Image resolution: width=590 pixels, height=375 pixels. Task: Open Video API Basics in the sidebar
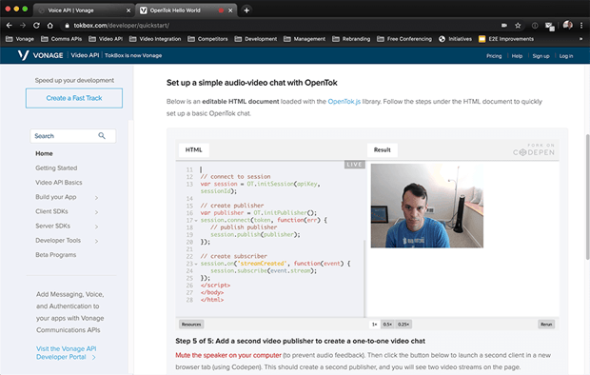59,182
